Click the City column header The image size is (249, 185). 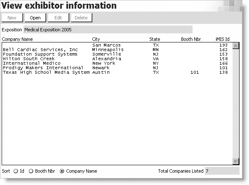[96, 39]
